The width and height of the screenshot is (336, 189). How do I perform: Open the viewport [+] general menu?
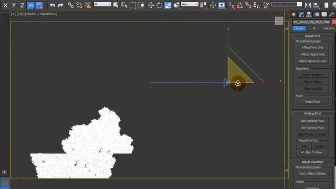(x=13, y=14)
